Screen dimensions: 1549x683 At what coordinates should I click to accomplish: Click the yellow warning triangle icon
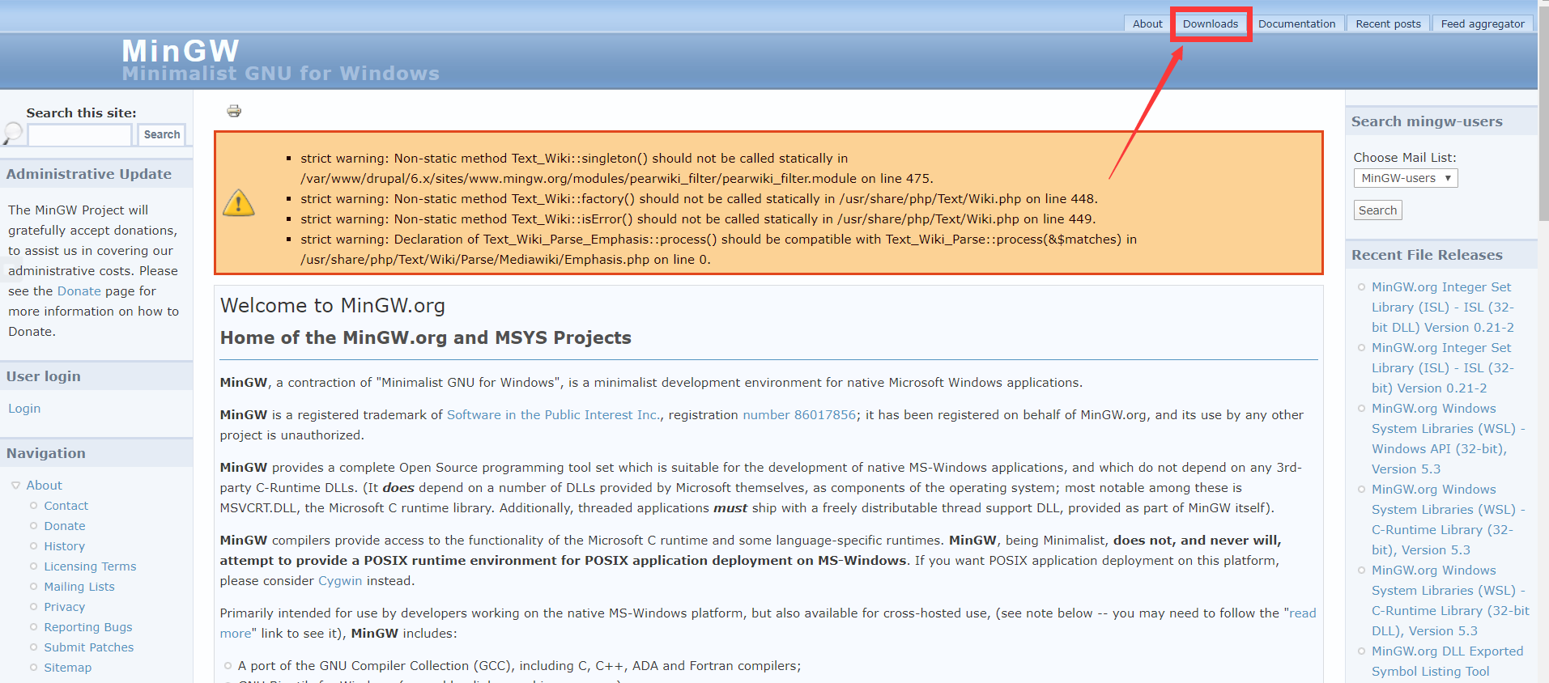(239, 203)
